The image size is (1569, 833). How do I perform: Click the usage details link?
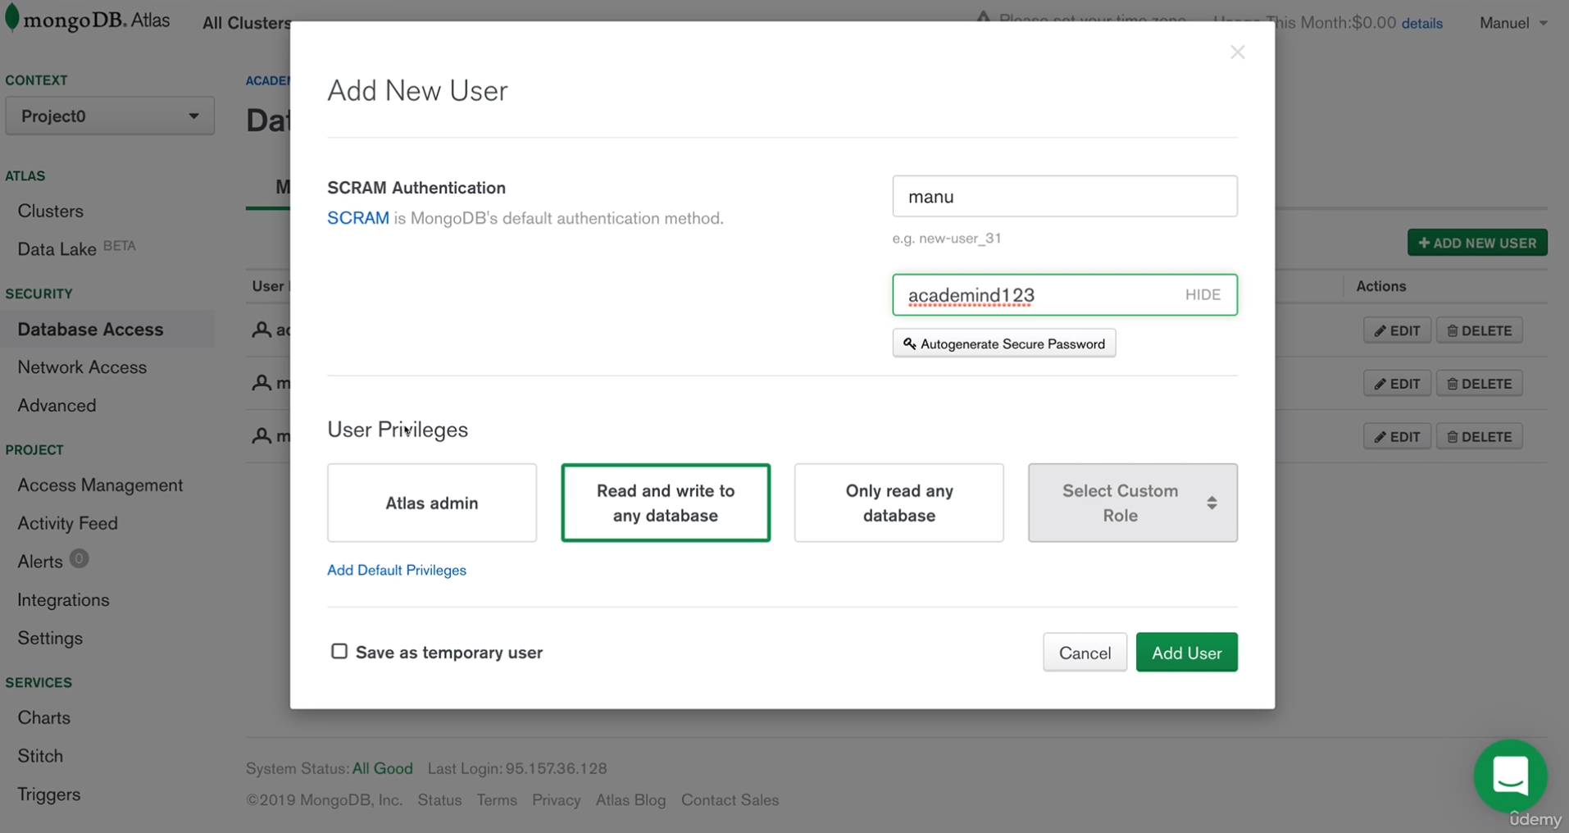click(1421, 23)
